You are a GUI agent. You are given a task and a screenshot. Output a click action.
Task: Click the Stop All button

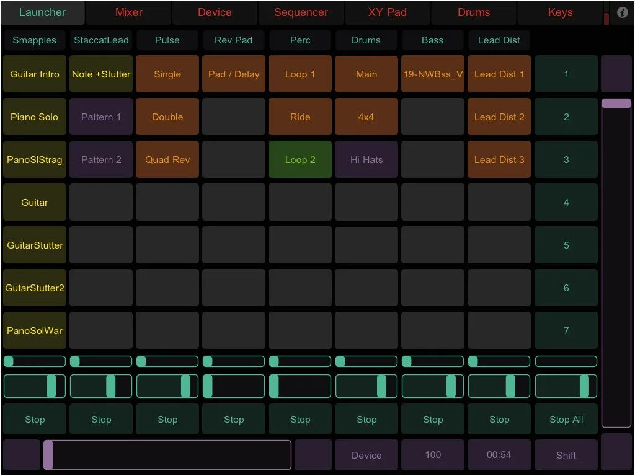[x=566, y=420]
